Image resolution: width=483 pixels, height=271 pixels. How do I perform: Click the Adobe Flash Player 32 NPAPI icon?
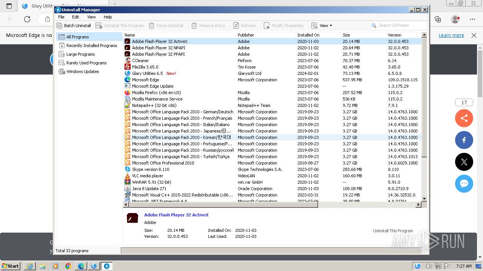tap(128, 48)
